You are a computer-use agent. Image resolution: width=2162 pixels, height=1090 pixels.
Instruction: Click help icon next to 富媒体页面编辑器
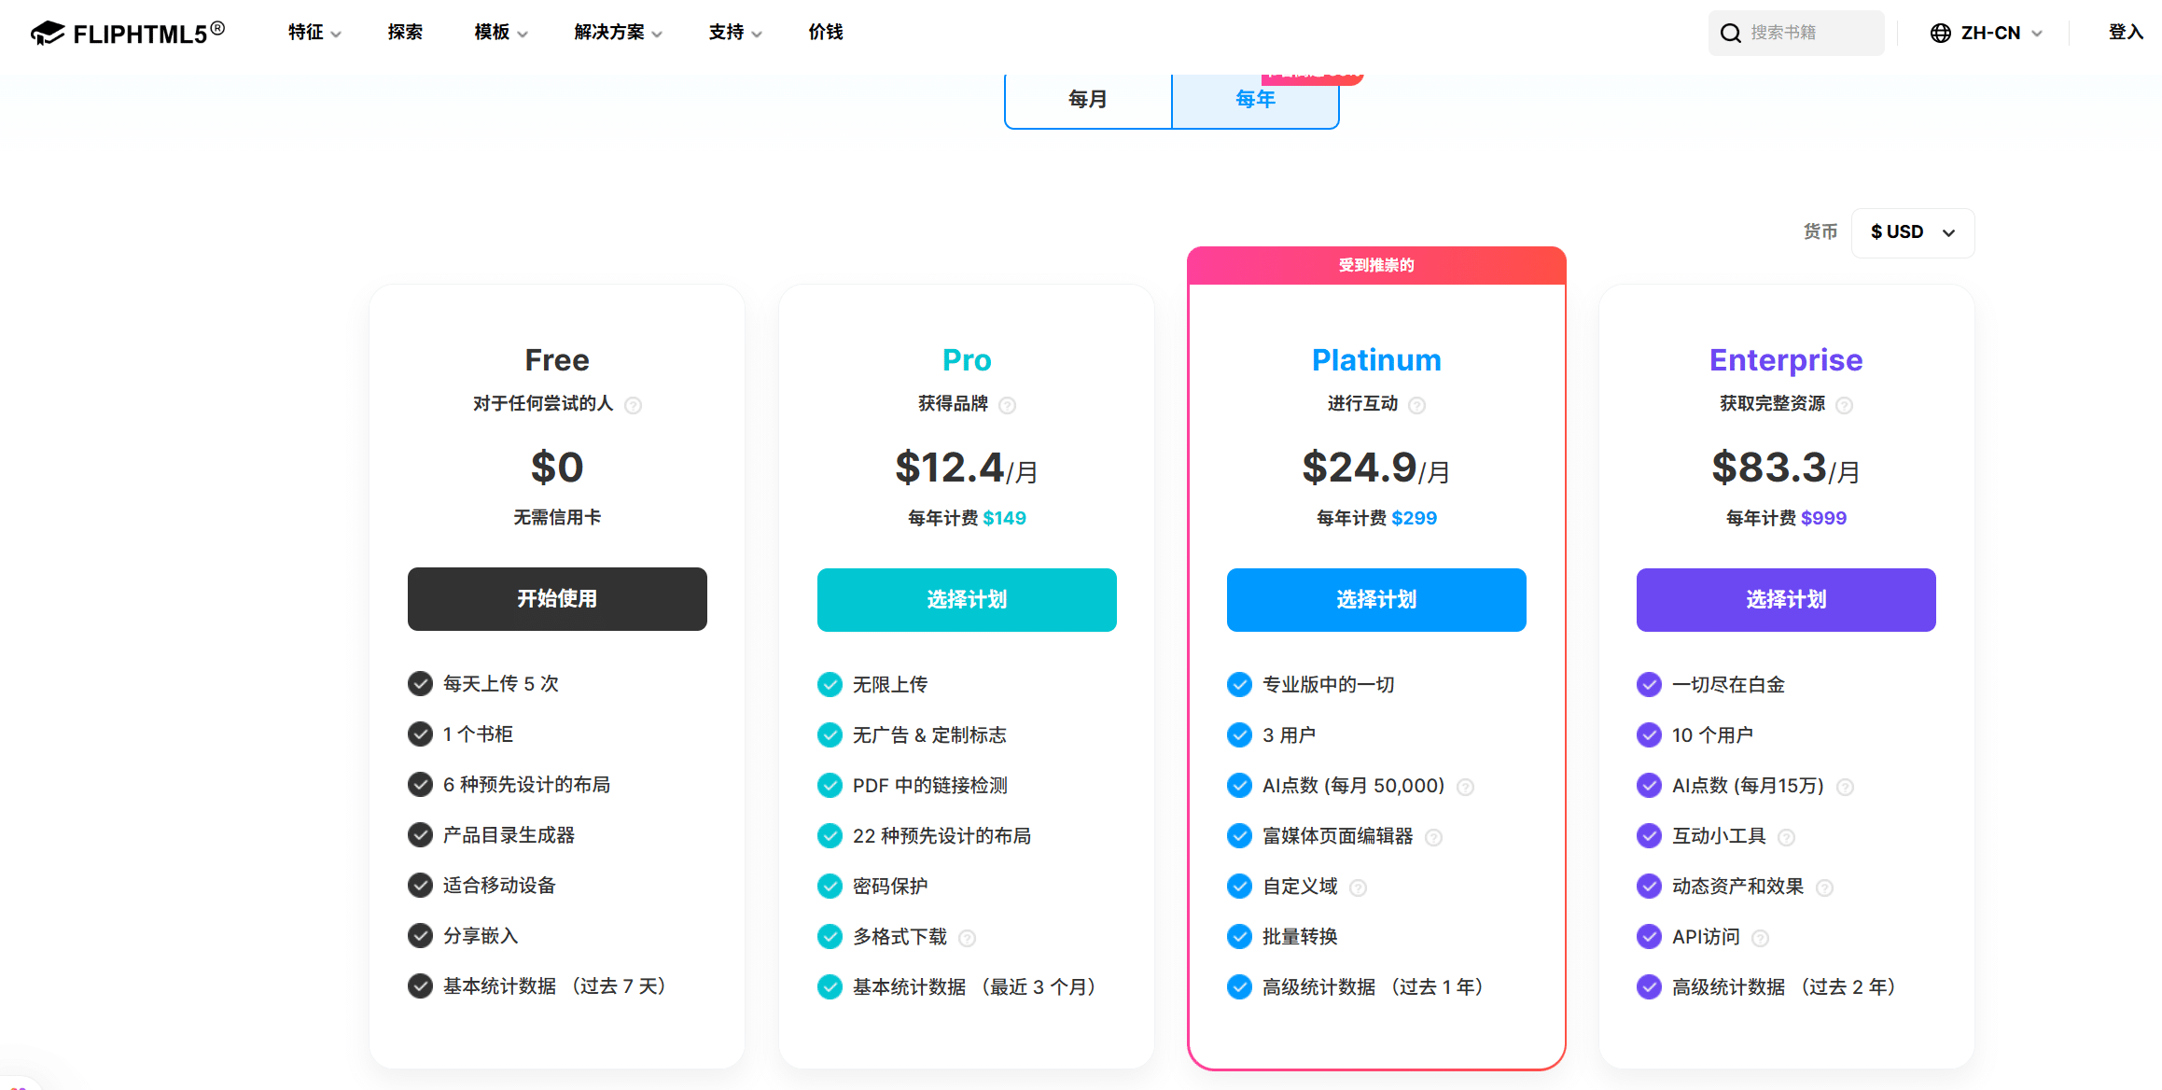tap(1433, 837)
